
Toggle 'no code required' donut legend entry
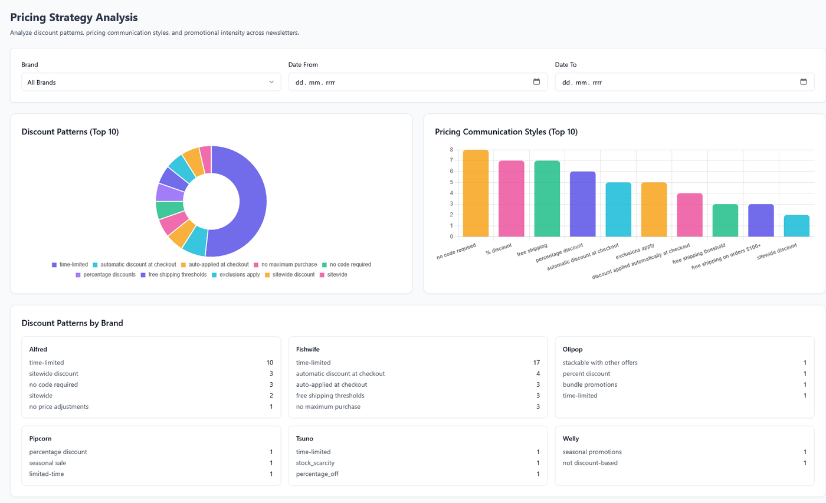tap(346, 265)
